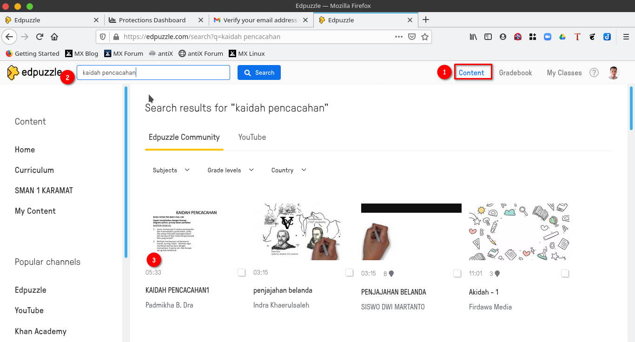Open the tracking protection shield icon
Screen dimensions: 635x342
click(x=103, y=37)
